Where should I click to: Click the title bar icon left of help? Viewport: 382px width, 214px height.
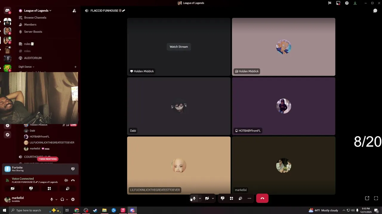tap(338, 3)
